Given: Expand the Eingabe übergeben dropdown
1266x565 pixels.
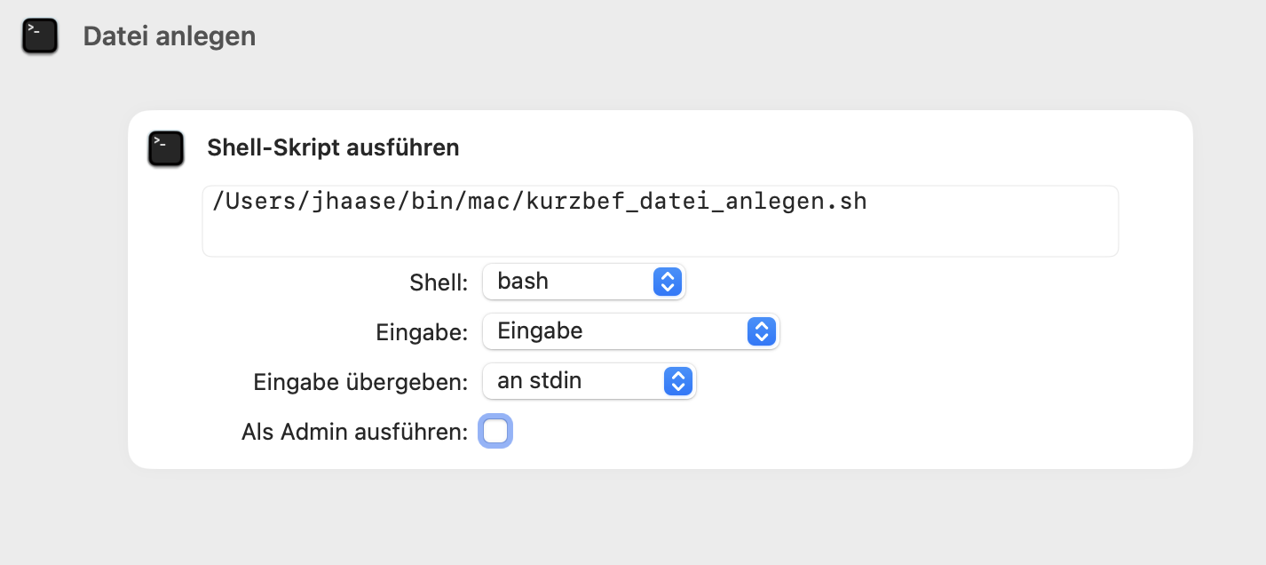Looking at the screenshot, I should coord(579,381).
